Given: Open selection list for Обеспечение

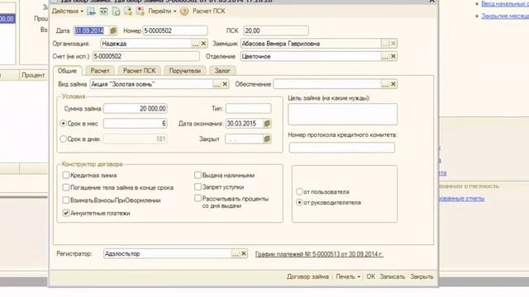Looking at the screenshot, I should pos(385,84).
